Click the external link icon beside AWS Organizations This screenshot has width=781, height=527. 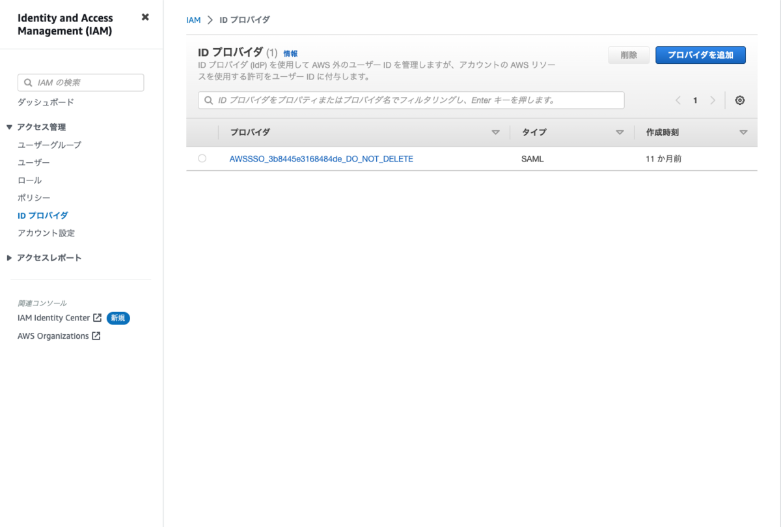96,335
